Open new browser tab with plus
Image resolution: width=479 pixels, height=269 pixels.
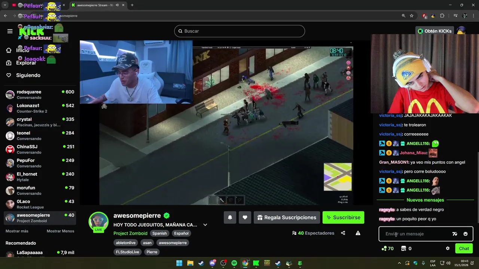point(132,5)
